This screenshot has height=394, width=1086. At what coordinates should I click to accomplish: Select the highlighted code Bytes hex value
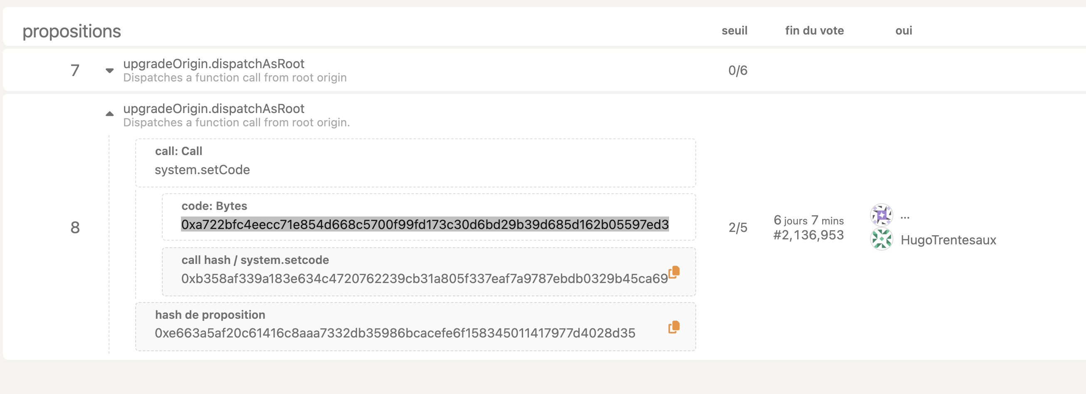coord(424,224)
